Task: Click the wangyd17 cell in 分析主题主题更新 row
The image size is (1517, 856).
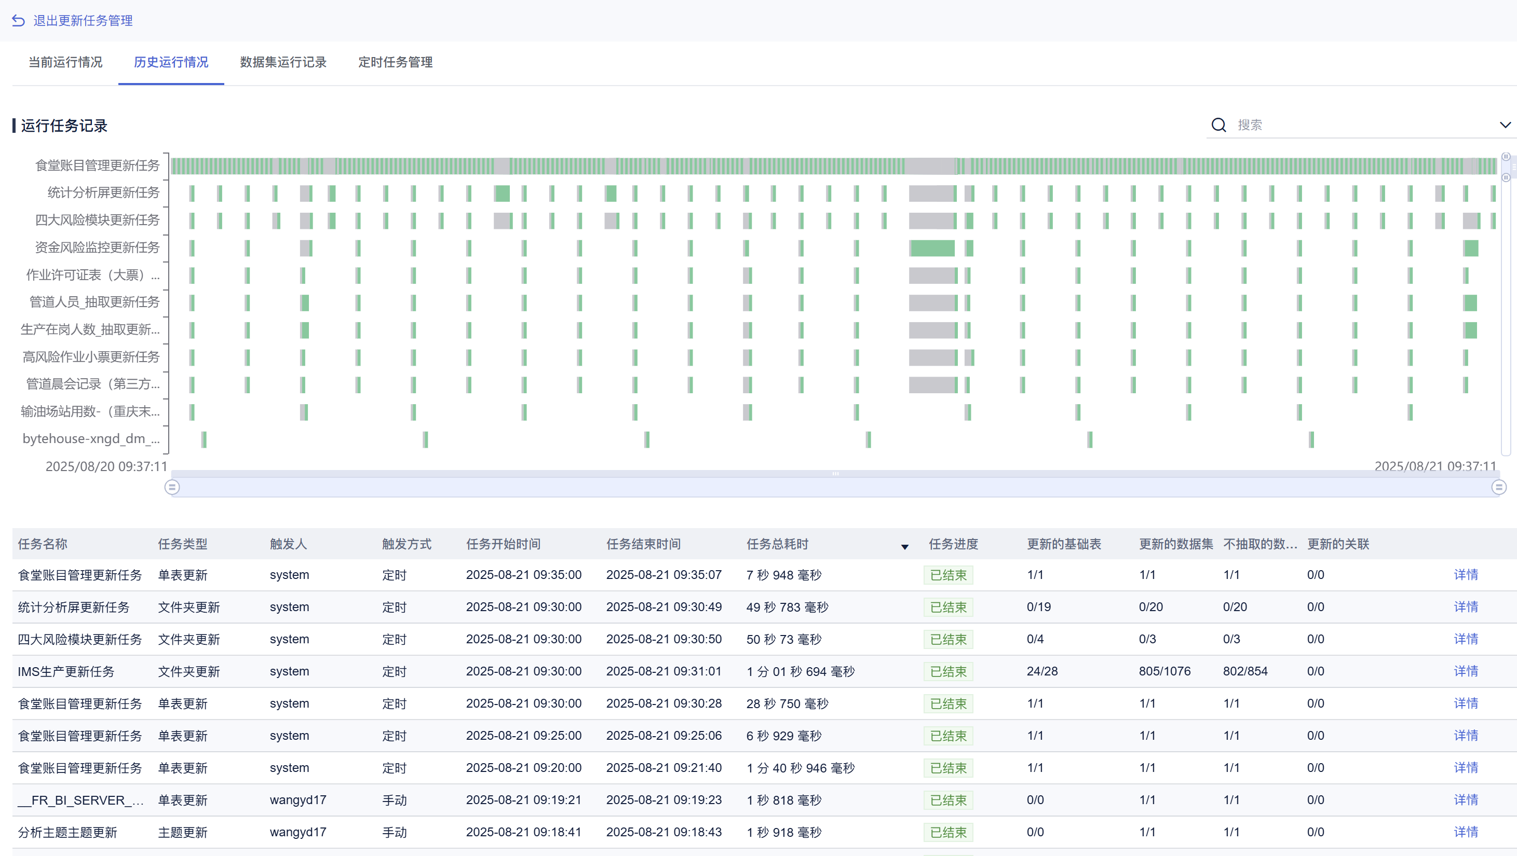Action: (x=297, y=832)
